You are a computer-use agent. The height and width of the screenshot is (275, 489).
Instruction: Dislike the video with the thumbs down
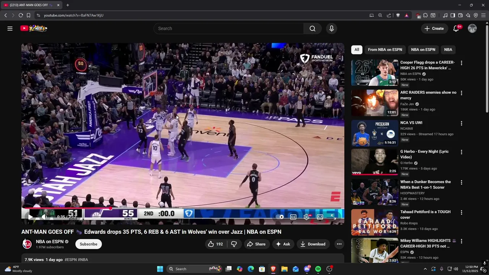[x=234, y=244]
